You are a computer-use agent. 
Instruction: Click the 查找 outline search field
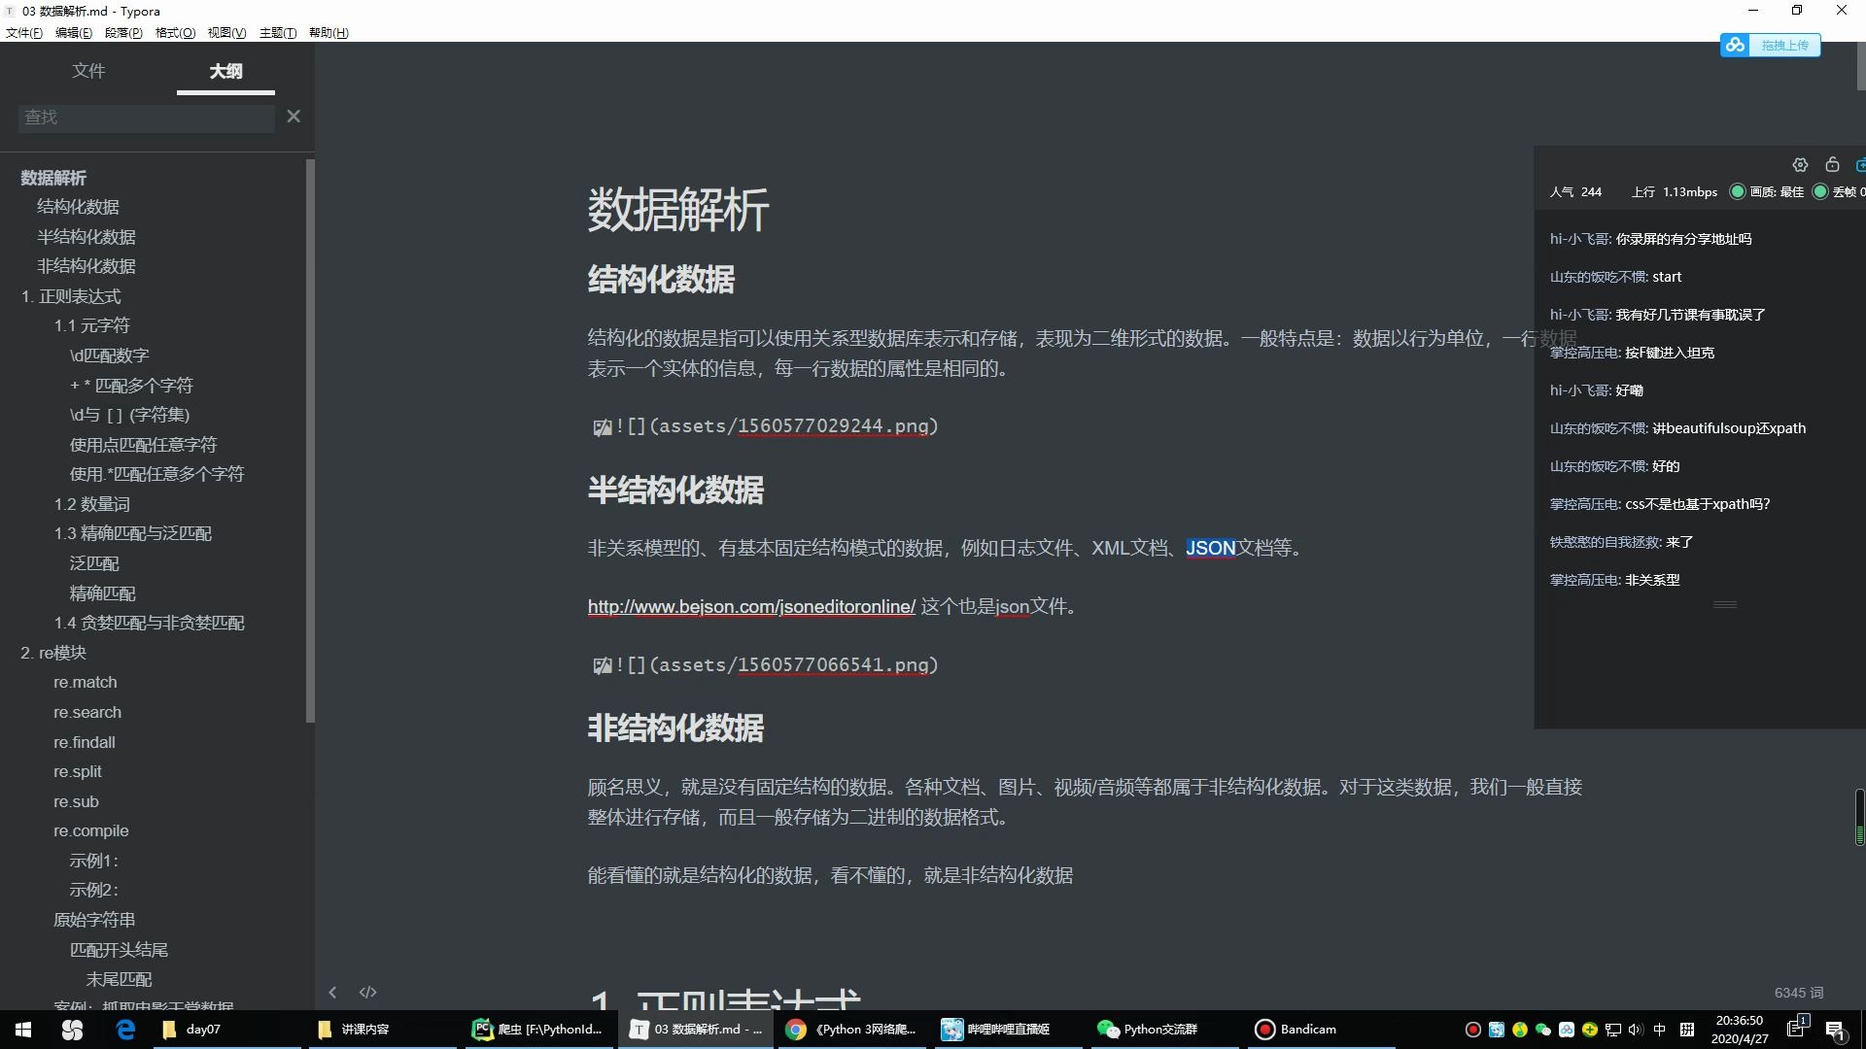click(x=146, y=118)
